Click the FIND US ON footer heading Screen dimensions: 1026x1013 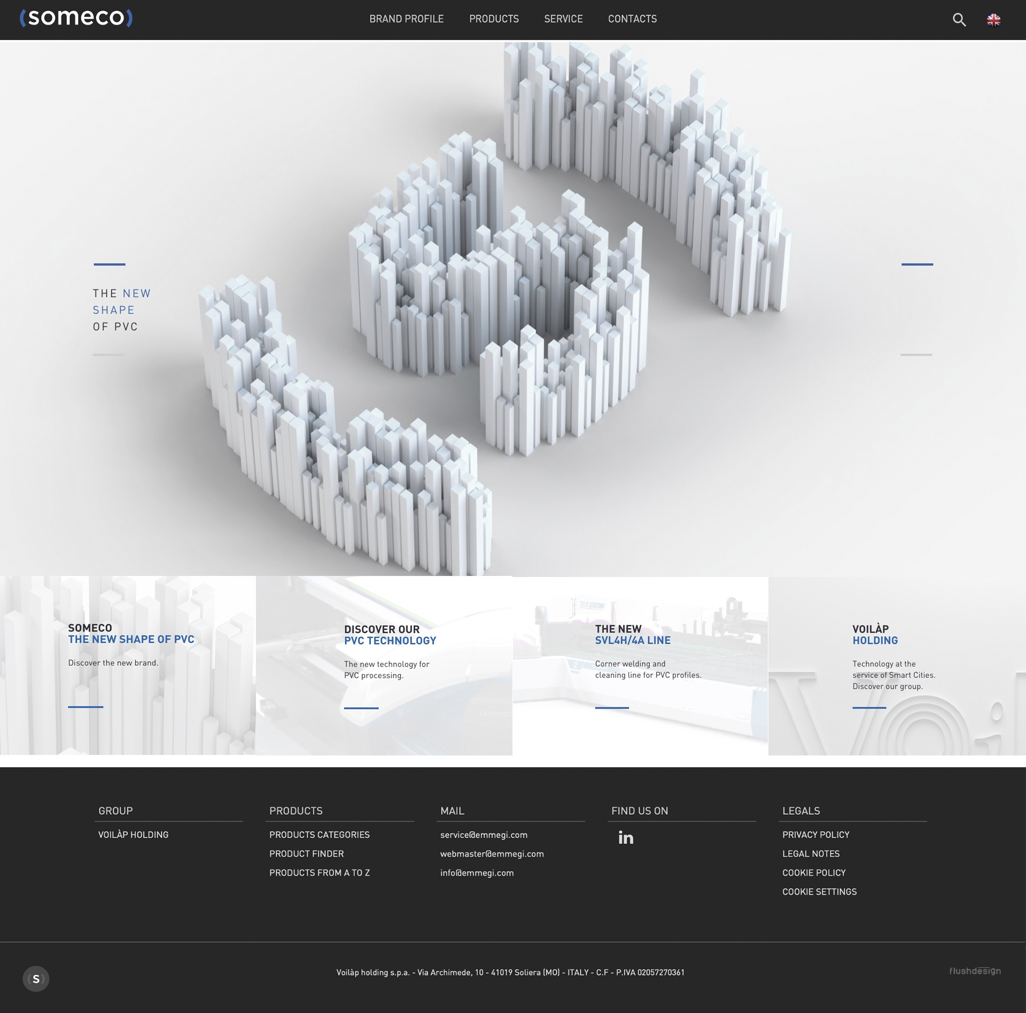[x=640, y=811]
